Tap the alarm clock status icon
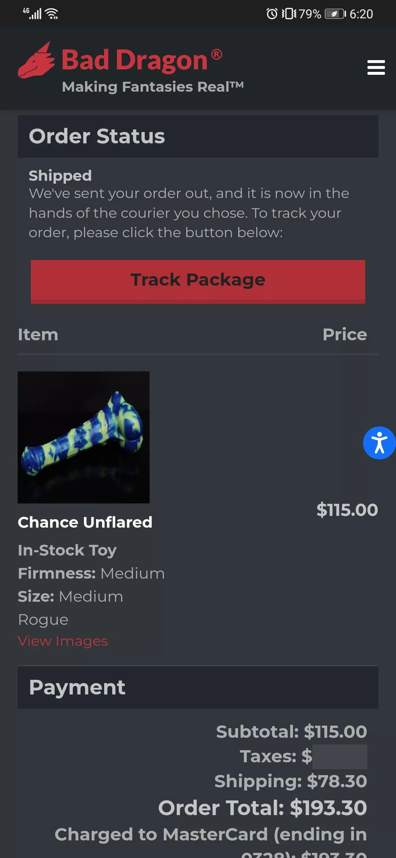 pyautogui.click(x=272, y=14)
